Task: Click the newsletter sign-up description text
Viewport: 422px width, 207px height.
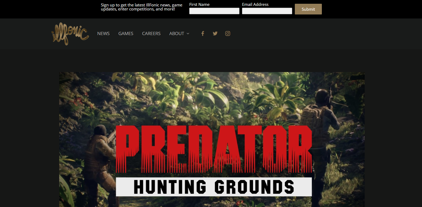Action: (142, 7)
